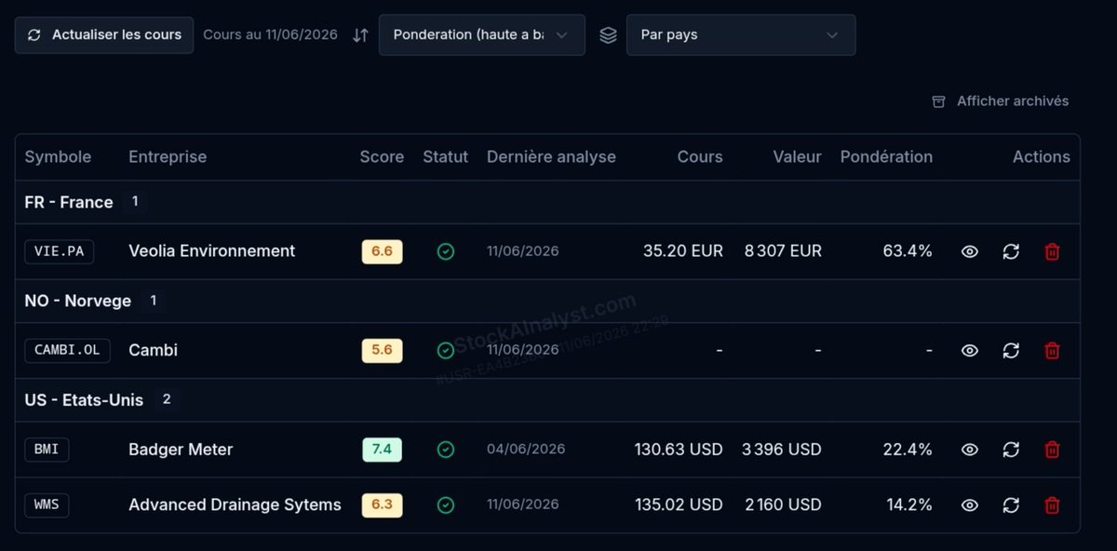Sort by the Symbole column header
This screenshot has width=1117, height=551.
tap(58, 156)
